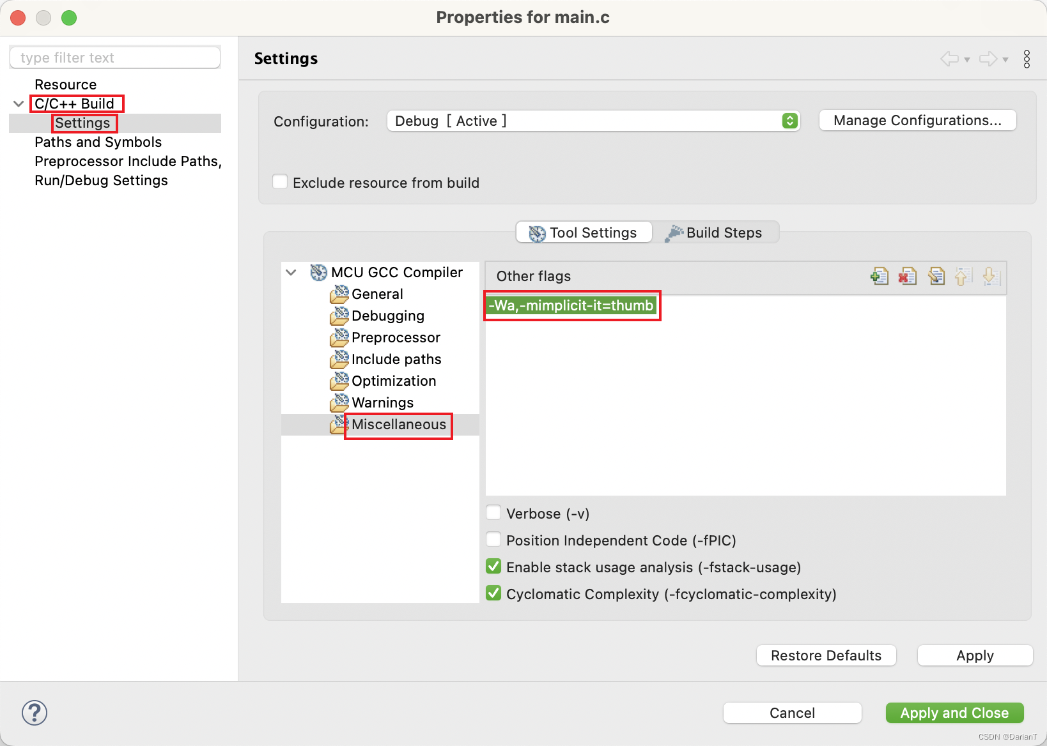The height and width of the screenshot is (746, 1047).
Task: Uncheck Enable stack usage analysis
Action: pos(493,567)
